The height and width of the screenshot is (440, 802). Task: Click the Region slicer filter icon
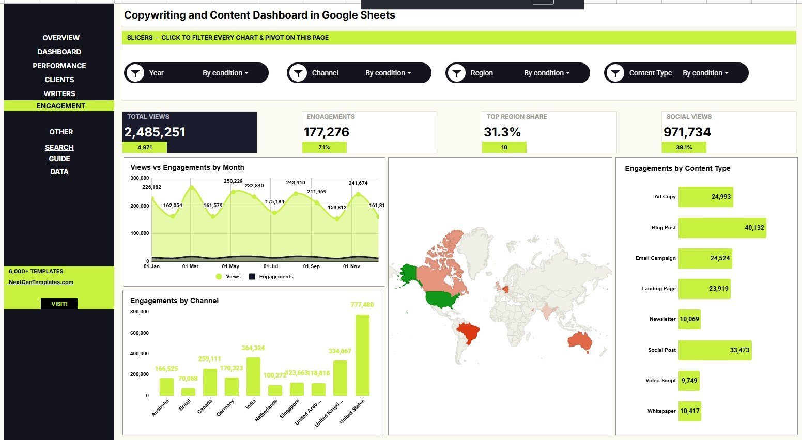pos(457,73)
